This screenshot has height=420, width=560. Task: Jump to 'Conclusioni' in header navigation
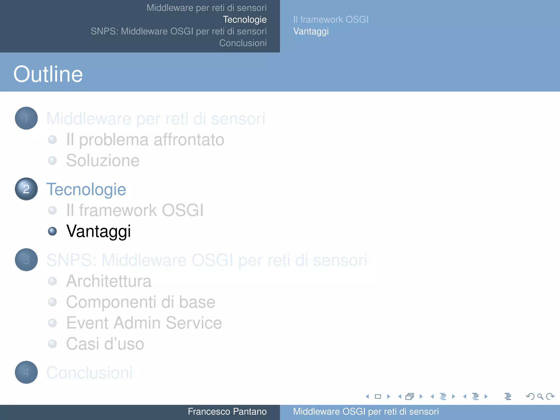coord(243,43)
